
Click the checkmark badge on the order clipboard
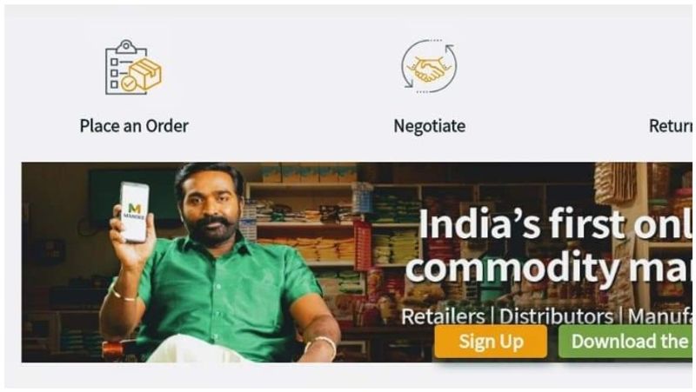pos(129,83)
